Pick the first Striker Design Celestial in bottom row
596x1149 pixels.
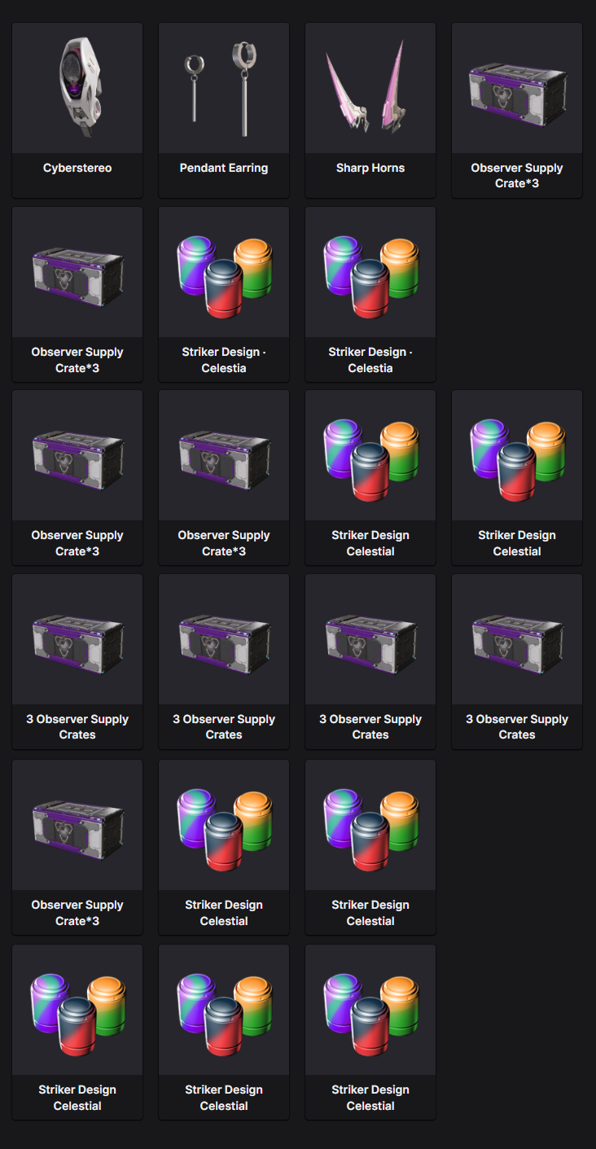pyautogui.click(x=77, y=1032)
